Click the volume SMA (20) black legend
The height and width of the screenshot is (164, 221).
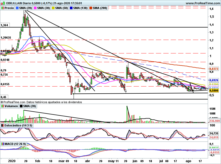[x=28, y=106]
